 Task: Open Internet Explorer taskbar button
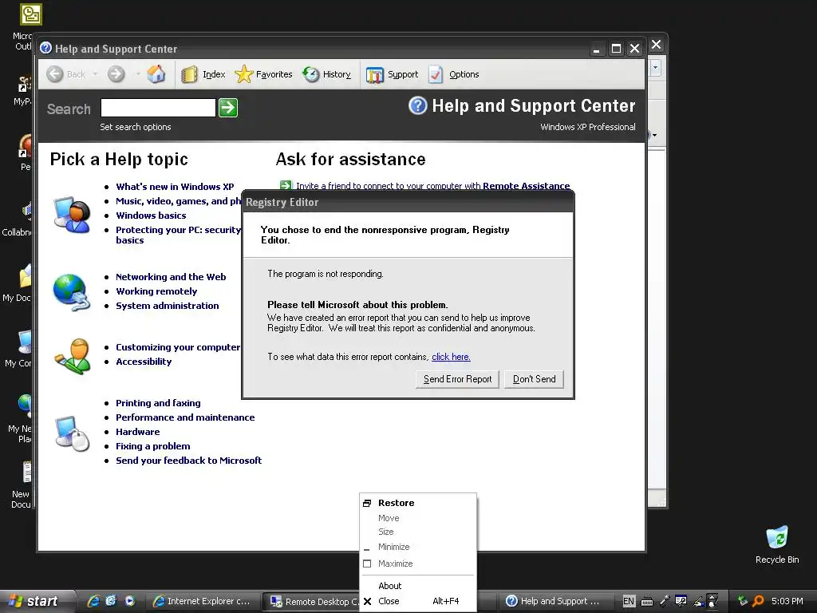click(x=201, y=601)
